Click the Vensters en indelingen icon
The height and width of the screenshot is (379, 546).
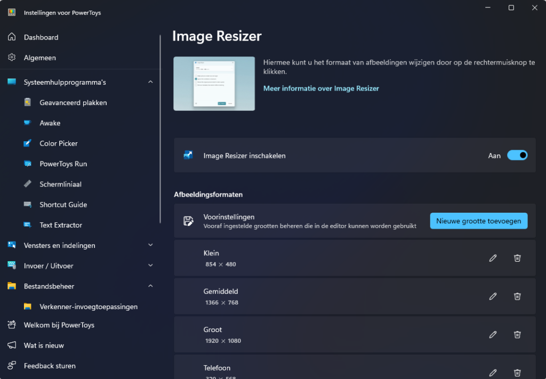(12, 245)
